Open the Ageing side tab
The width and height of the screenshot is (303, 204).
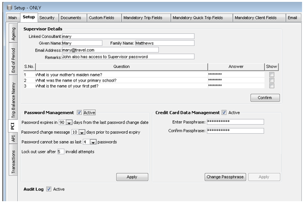[x=13, y=34]
